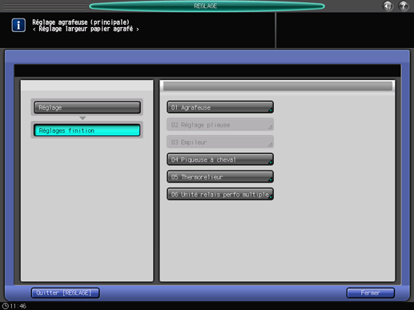Image resolution: width=414 pixels, height=310 pixels.
Task: Select Réglages finition breadcrumb item
Action: [87, 131]
